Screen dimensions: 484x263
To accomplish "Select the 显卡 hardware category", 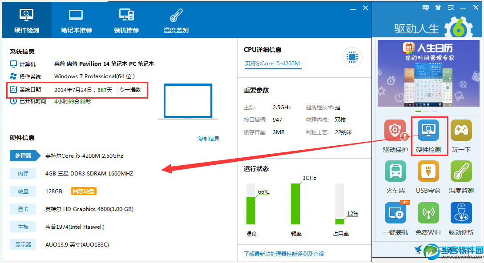I will coord(23,209).
